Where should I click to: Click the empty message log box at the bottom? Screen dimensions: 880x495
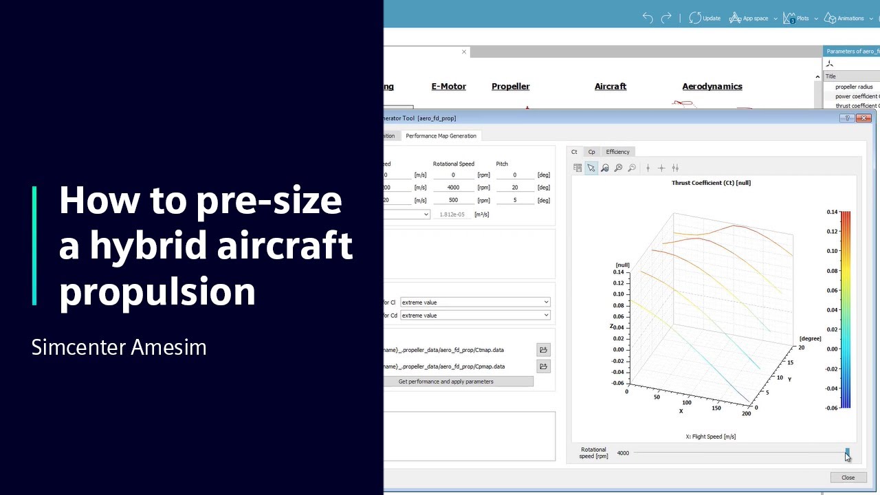point(470,436)
